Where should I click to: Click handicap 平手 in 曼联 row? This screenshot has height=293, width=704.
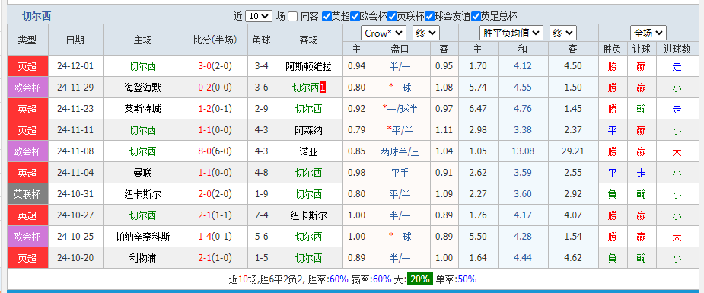[x=400, y=173]
